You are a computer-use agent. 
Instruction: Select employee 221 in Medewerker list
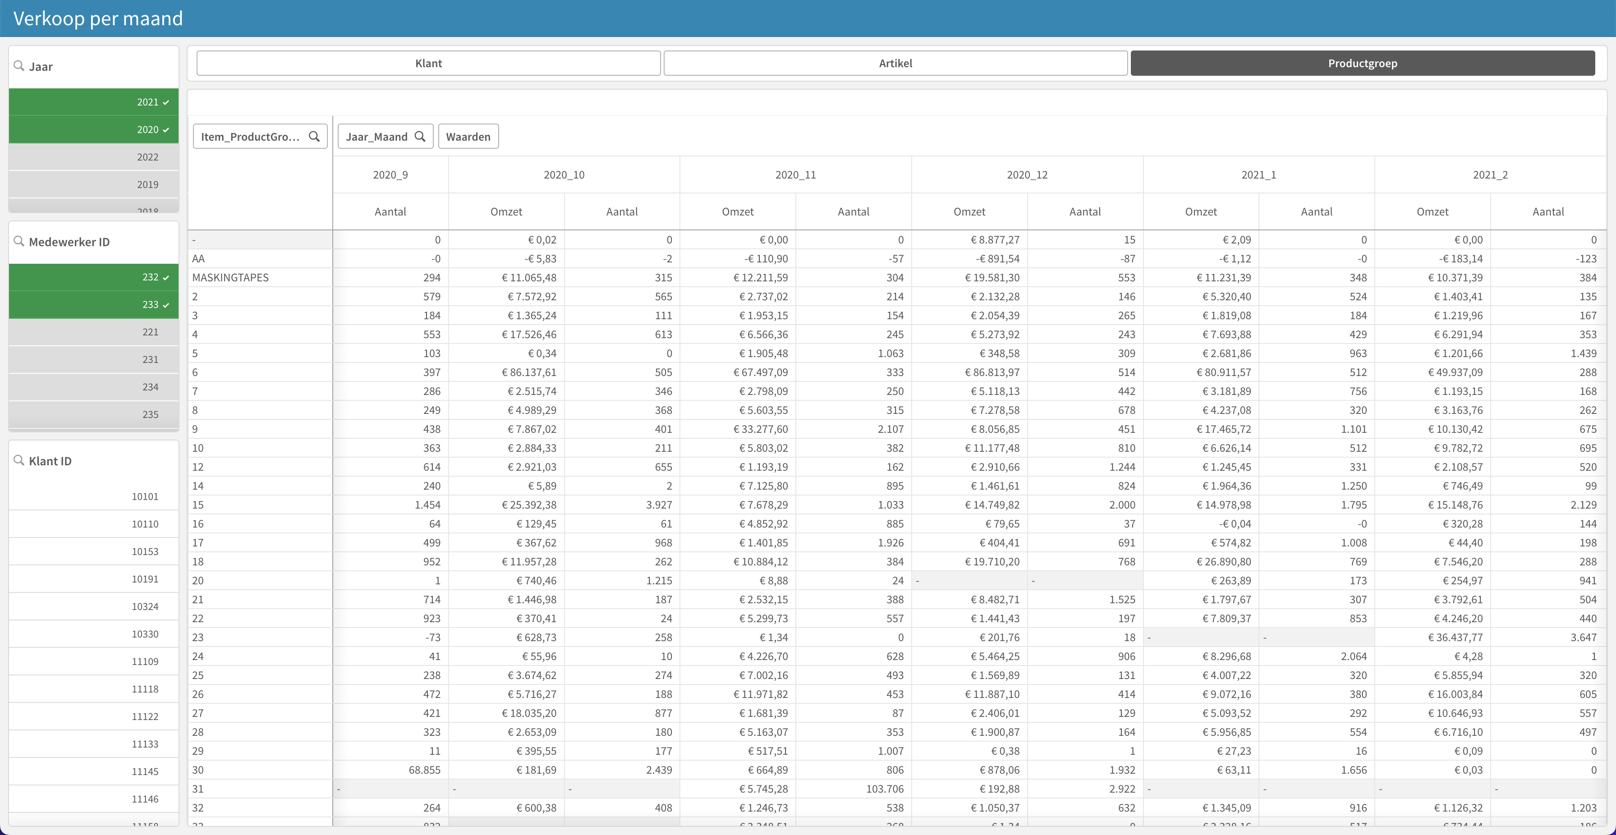coord(94,332)
